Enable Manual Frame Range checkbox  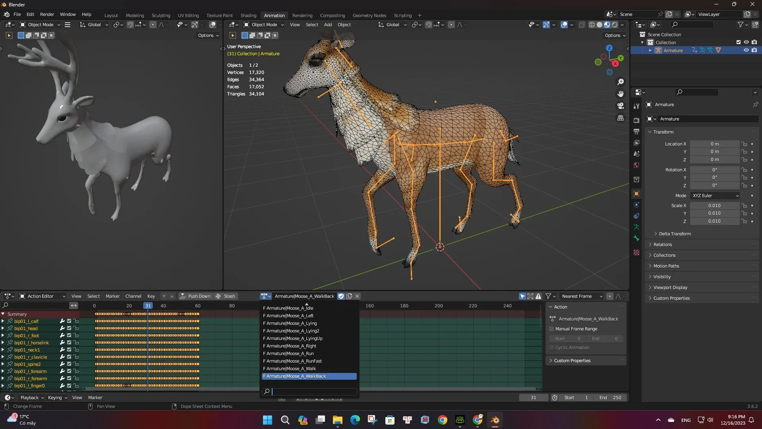click(x=551, y=329)
